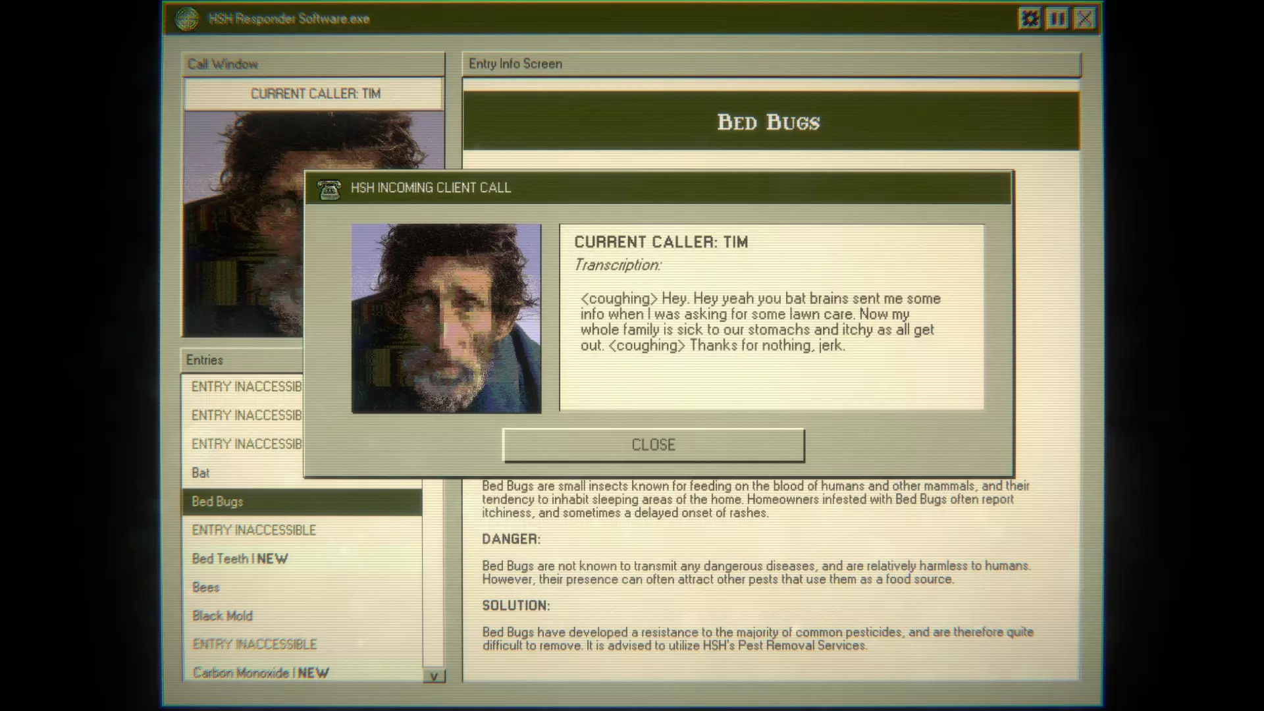Click the telephone icon in call dialog
Viewport: 1264px width, 711px height.
pyautogui.click(x=329, y=189)
